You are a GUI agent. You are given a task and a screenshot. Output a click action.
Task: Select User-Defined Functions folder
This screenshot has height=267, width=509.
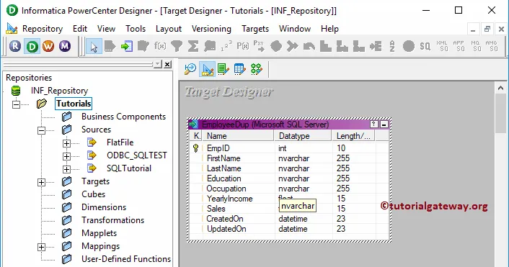pos(126,259)
